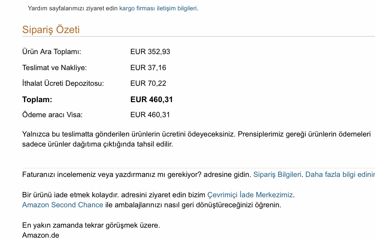The width and height of the screenshot is (375, 241).
Task: Visit the Çevrimiçi İade Merkezimiz link
Action: point(250,195)
